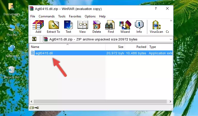Open the File menu

(x=33, y=16)
